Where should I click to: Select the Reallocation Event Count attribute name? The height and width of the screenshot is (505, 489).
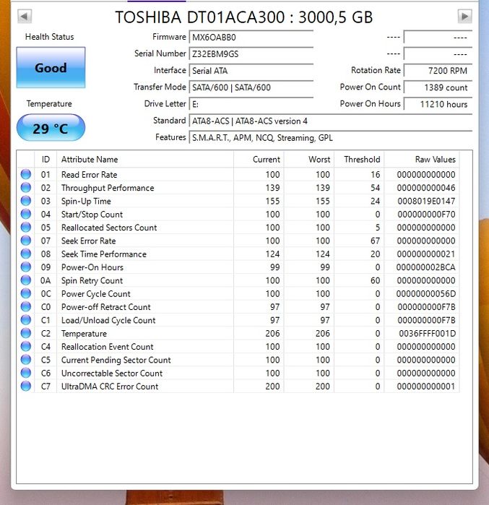pyautogui.click(x=107, y=347)
